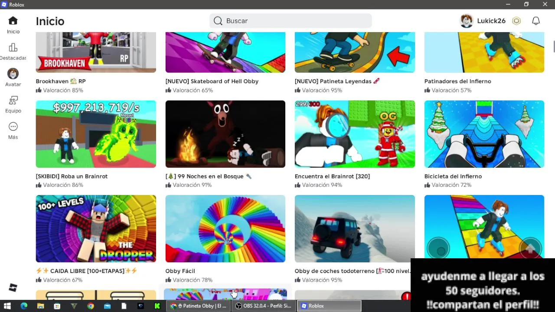The image size is (555, 312).
Task: Click 'Obby de coches todoterreno' title
Action: [352, 271]
